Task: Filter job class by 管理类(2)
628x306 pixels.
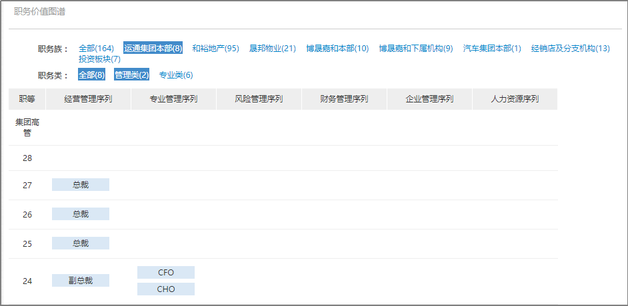Action: click(x=131, y=75)
